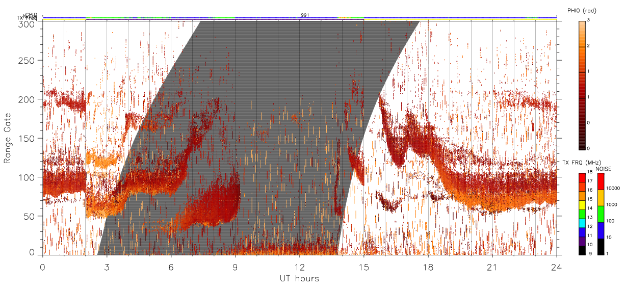Click UT hours tick label '6'
Image resolution: width=626 pixels, height=289 pixels.
pos(171,267)
